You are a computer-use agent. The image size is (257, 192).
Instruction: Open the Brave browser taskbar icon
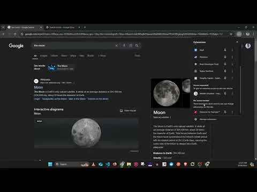pyautogui.click(x=185, y=164)
